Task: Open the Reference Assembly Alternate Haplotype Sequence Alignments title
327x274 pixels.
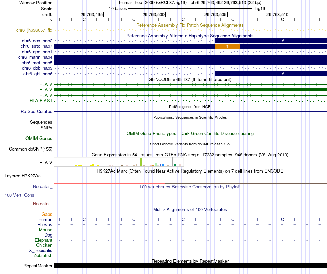Action: (190, 36)
